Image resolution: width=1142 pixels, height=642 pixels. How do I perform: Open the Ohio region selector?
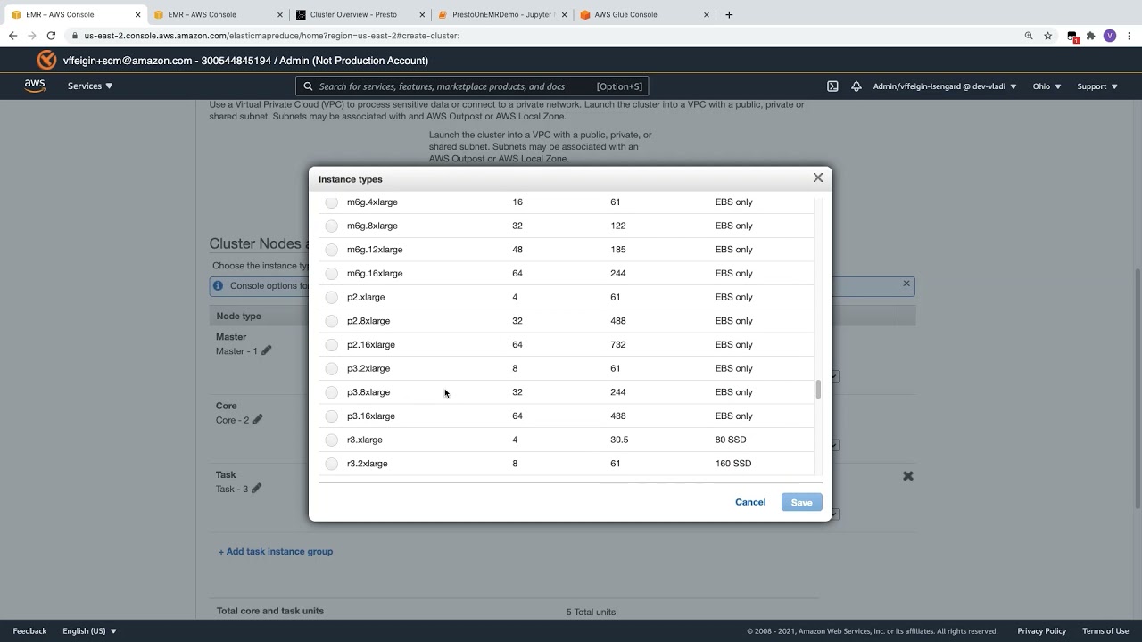[x=1047, y=86]
